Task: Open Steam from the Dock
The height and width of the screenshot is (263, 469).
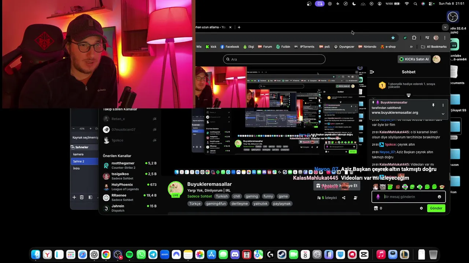Action: (x=282, y=255)
